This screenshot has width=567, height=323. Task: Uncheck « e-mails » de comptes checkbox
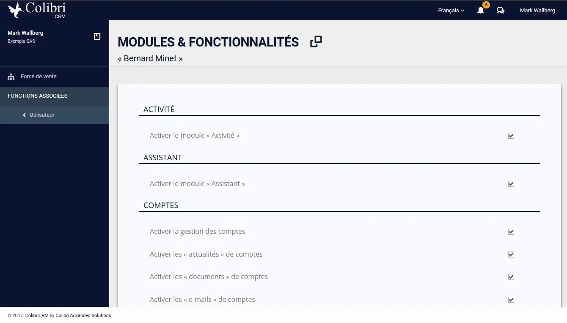(511, 300)
